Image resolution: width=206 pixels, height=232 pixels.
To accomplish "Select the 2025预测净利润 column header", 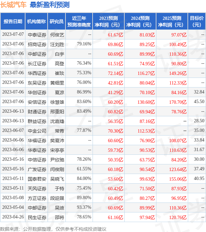I will pyautogui.click(x=172, y=21).
